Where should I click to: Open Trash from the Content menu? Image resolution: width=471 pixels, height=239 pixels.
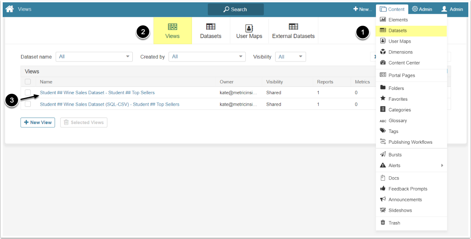pos(394,223)
